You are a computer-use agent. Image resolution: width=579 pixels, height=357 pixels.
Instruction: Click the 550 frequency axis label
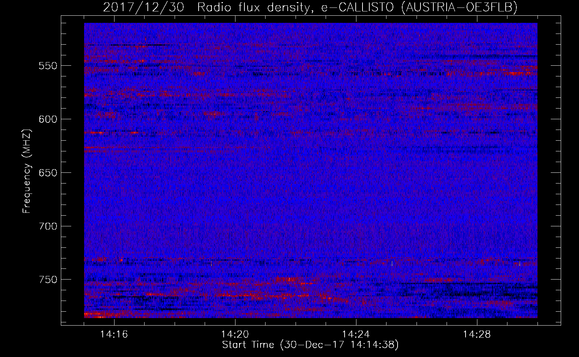[48, 66]
